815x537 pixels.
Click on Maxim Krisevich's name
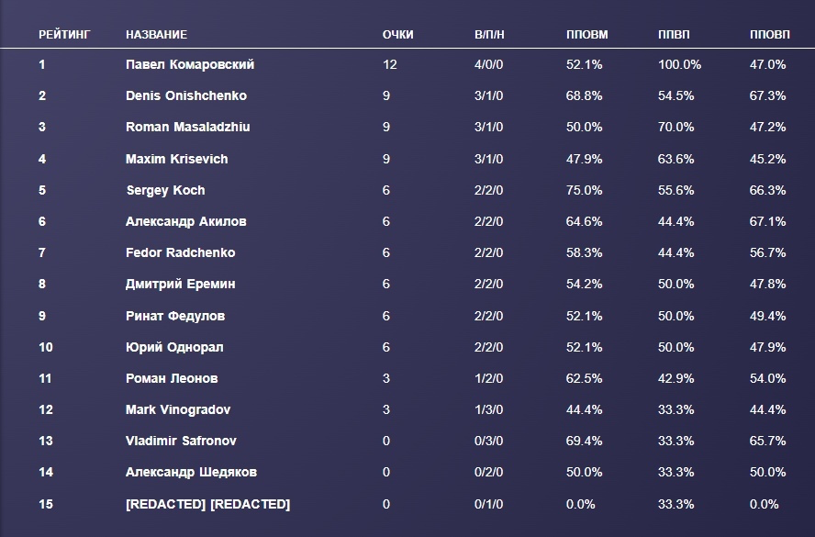point(176,159)
